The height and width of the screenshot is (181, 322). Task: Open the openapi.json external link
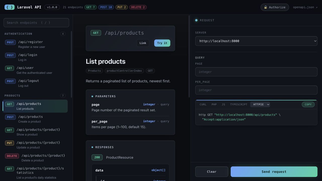coord(305,7)
